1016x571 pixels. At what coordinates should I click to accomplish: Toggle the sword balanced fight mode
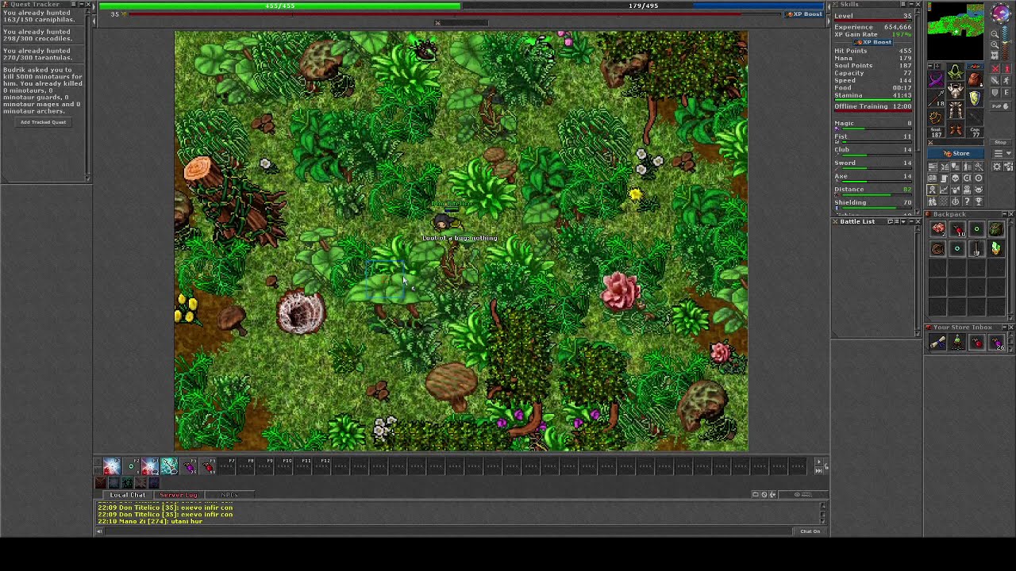pos(995,81)
